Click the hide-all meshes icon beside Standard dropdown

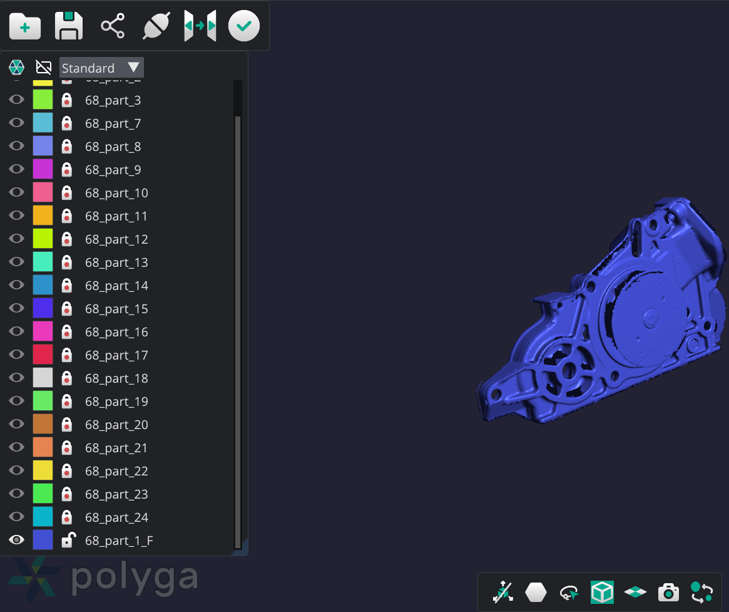[x=43, y=67]
